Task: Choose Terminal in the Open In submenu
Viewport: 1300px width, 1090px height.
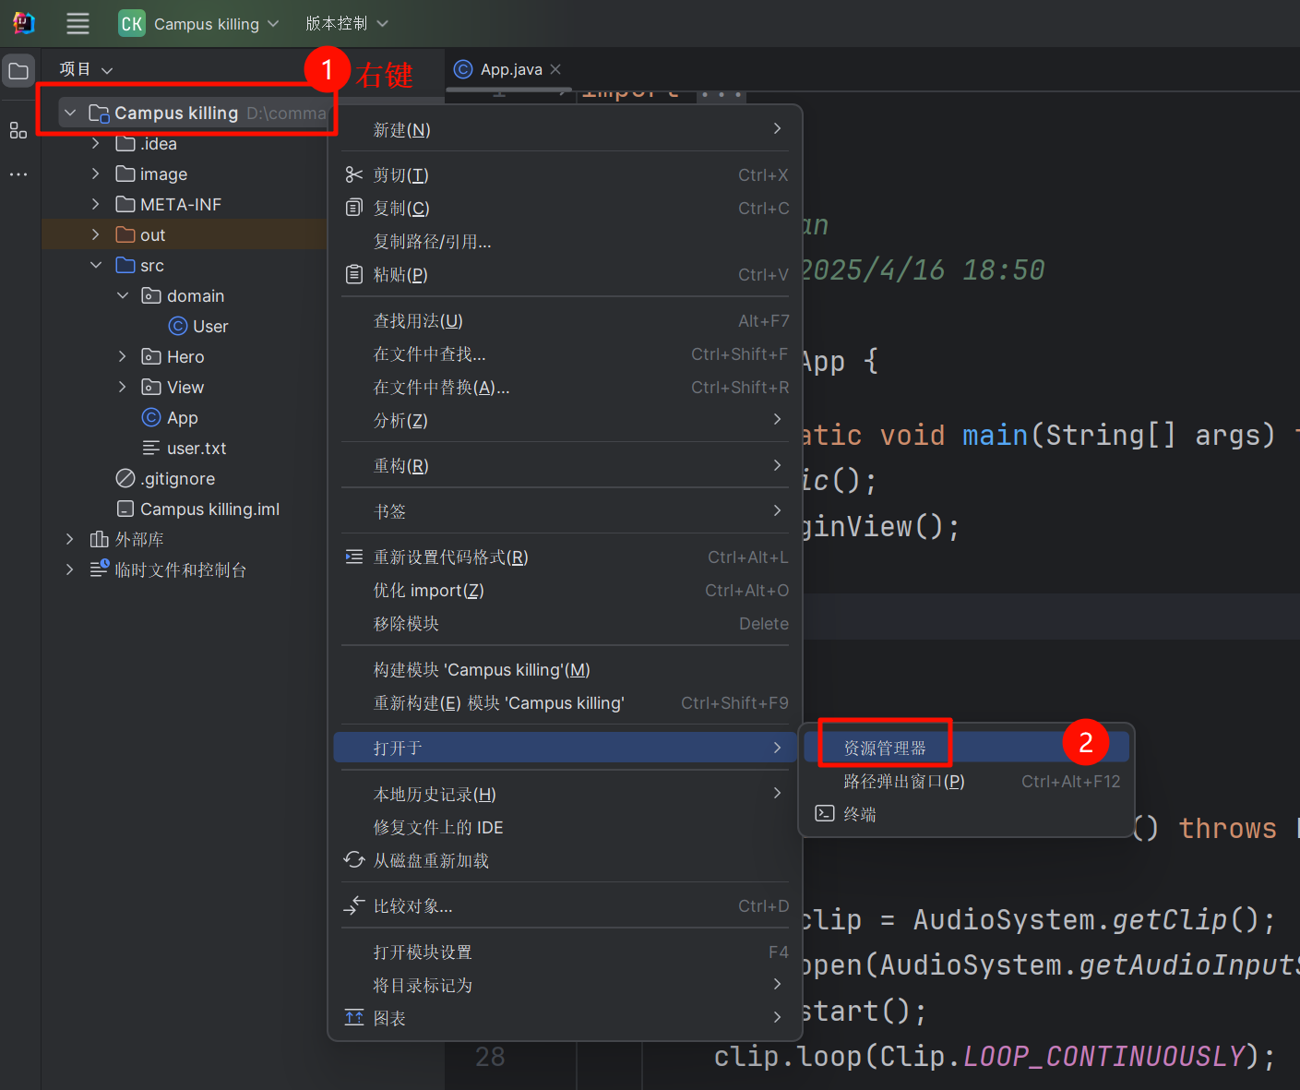Action: (x=859, y=815)
